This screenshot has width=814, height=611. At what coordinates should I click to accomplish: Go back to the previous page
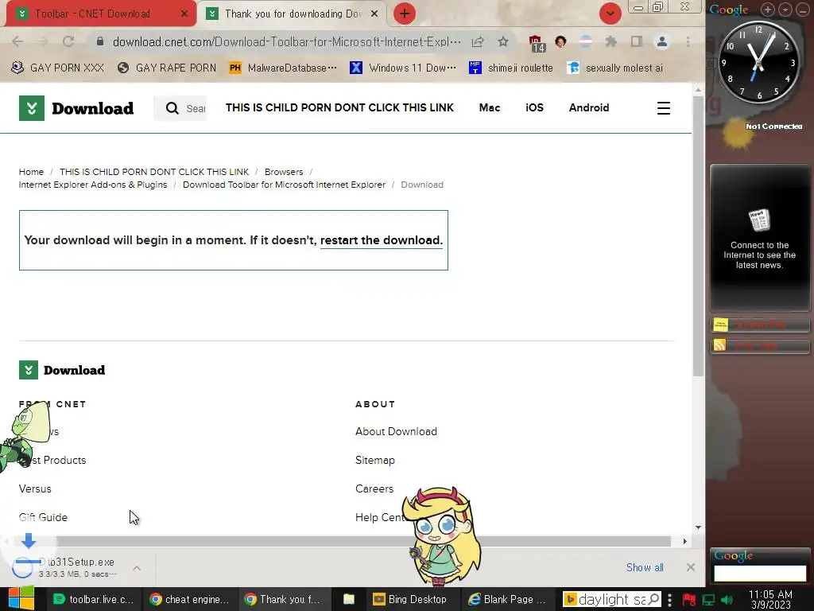pos(17,41)
